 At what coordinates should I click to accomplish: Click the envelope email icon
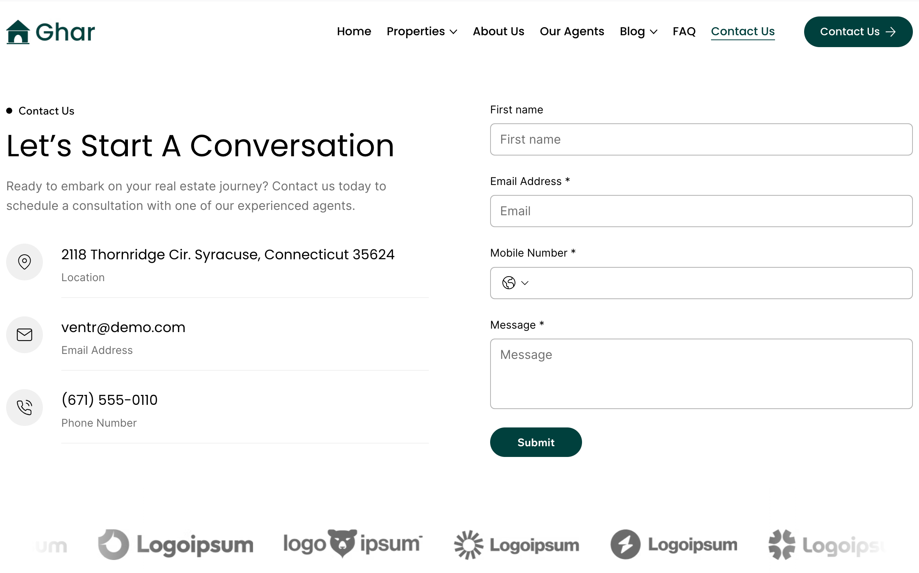tap(25, 335)
